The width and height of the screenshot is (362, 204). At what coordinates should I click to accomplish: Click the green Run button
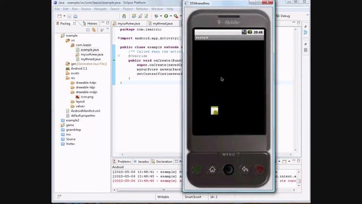[x=166, y=16]
